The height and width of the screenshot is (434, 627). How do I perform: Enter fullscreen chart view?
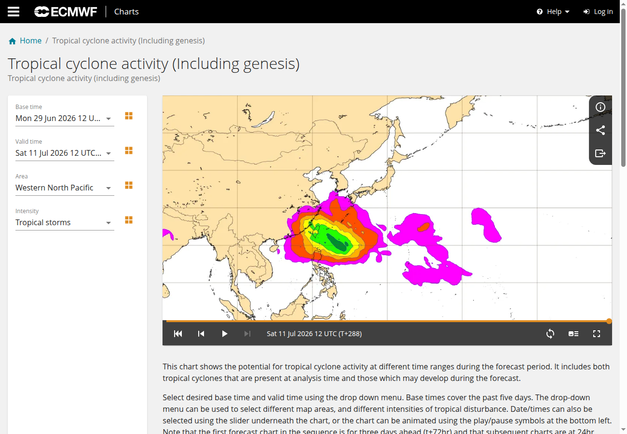[x=597, y=334]
